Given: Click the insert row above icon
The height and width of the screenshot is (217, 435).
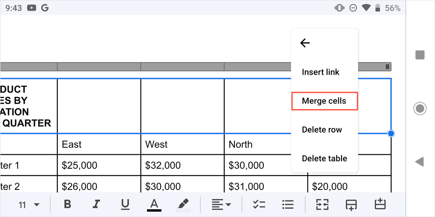Looking at the screenshot, I should point(380,205).
